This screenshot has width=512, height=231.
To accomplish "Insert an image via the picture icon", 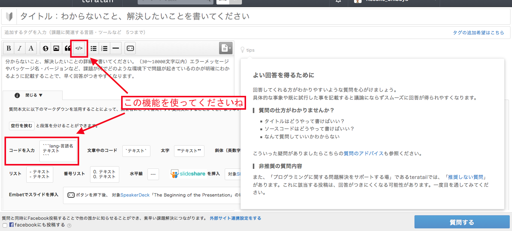I will 56,48.
